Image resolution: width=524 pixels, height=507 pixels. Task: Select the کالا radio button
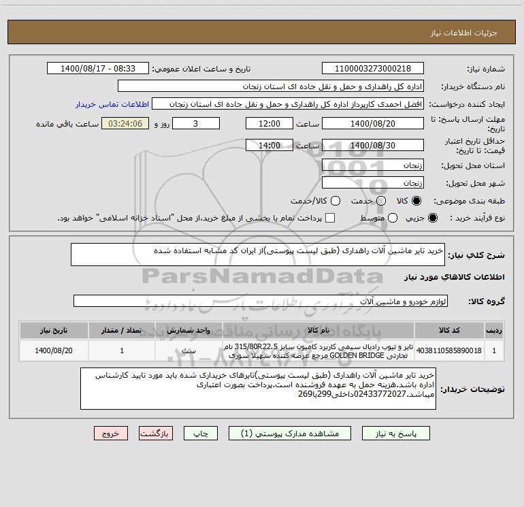coord(416,201)
